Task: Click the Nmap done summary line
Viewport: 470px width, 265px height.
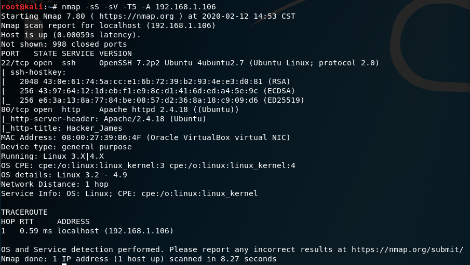Action: [x=139, y=259]
